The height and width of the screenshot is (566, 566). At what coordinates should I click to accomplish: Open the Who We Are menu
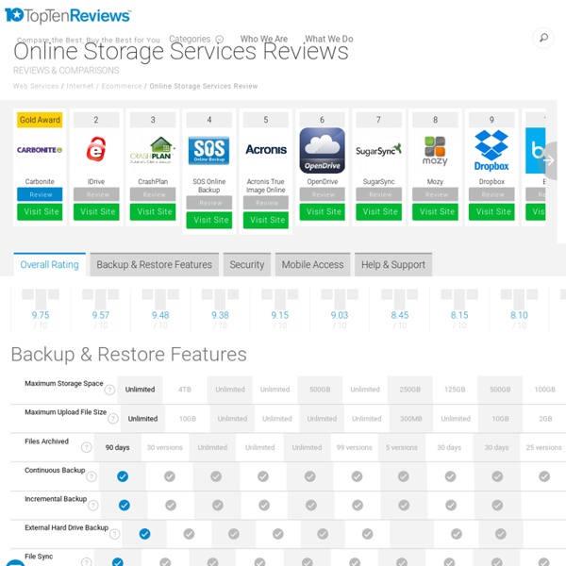pyautogui.click(x=264, y=40)
